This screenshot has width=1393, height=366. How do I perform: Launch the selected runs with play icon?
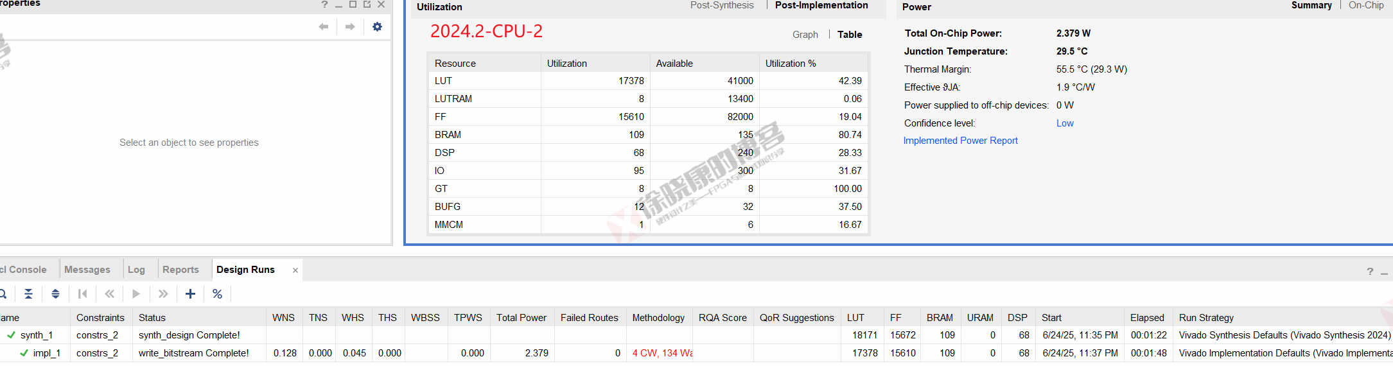(136, 293)
